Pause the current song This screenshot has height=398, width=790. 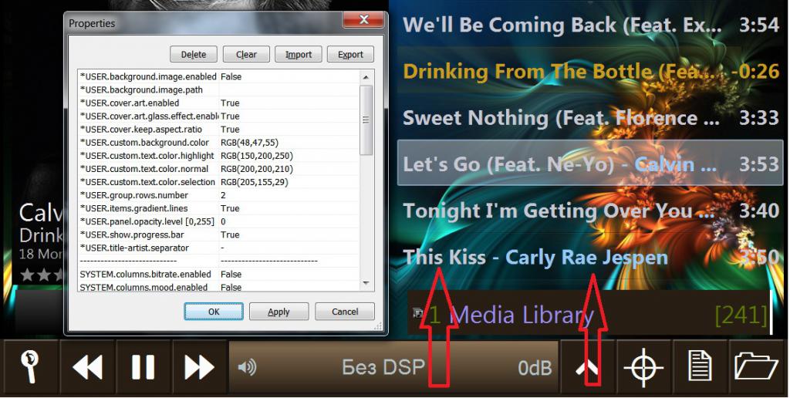[143, 367]
